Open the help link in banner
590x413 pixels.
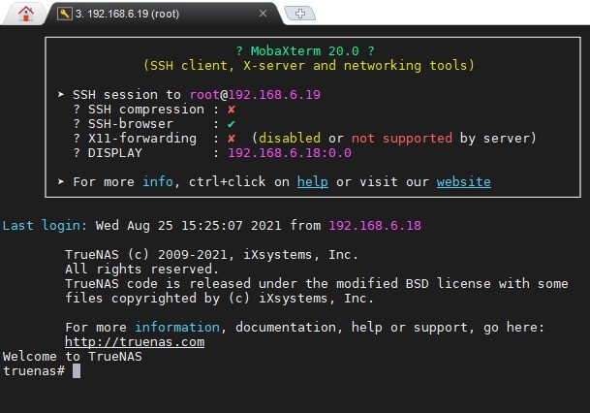312,182
